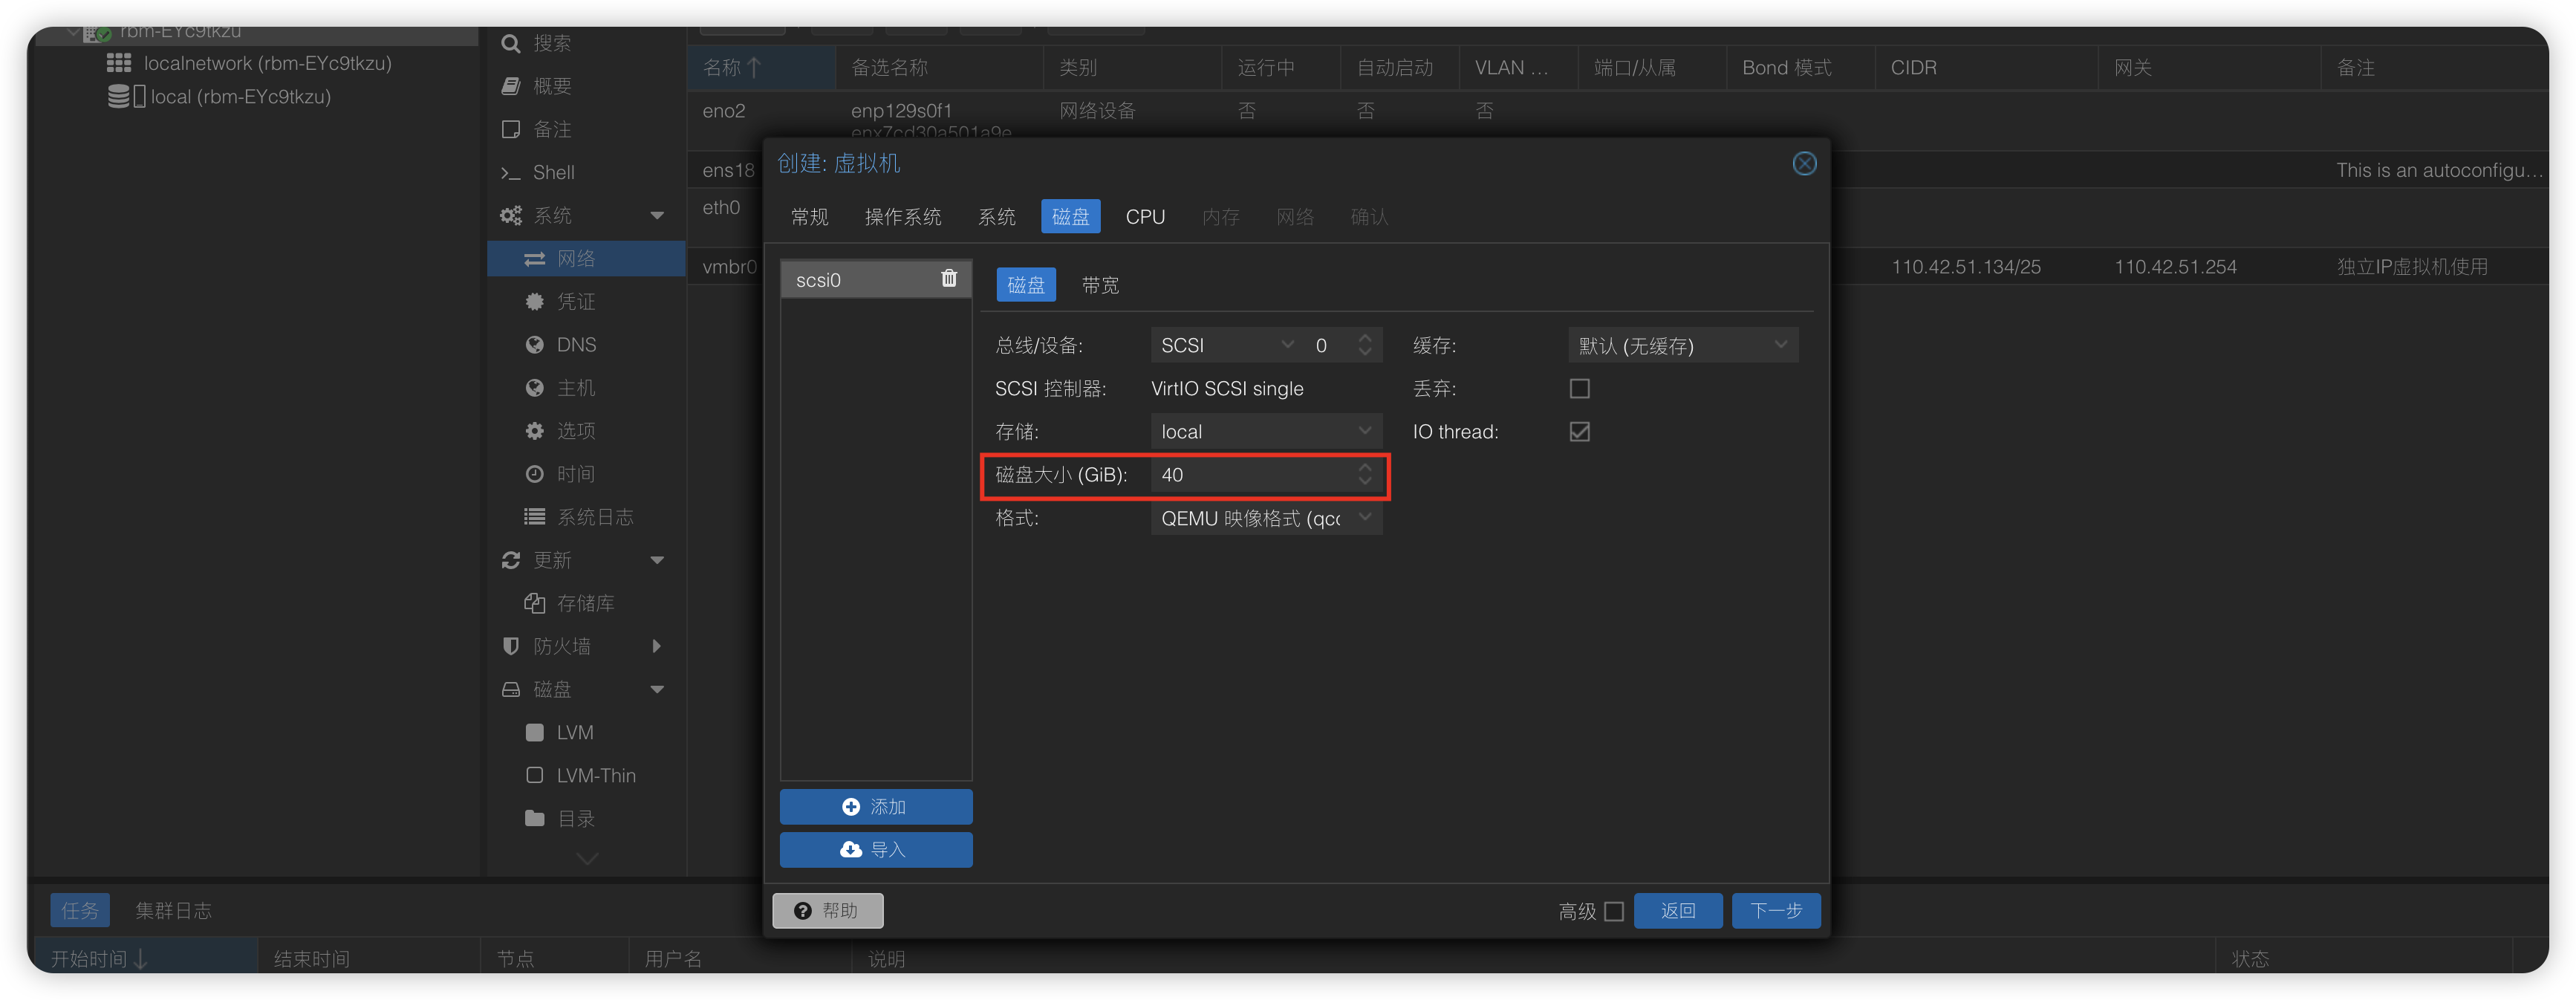The image size is (2576, 1000).
Task: Click the 系统日志 list icon
Action: point(535,517)
